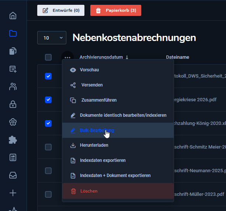The image size is (226, 211).
Task: Open the padlock icon in sidebar
Action: point(13,104)
